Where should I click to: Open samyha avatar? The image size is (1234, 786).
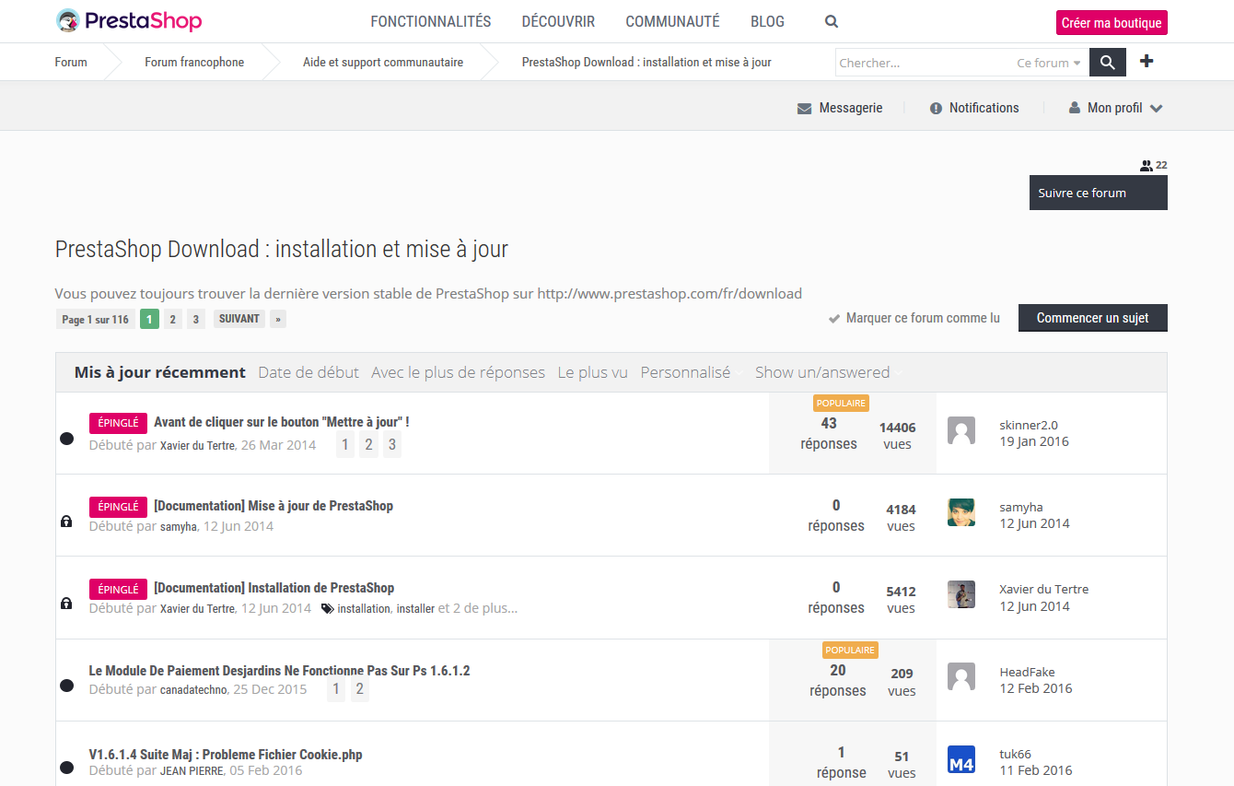(x=961, y=512)
